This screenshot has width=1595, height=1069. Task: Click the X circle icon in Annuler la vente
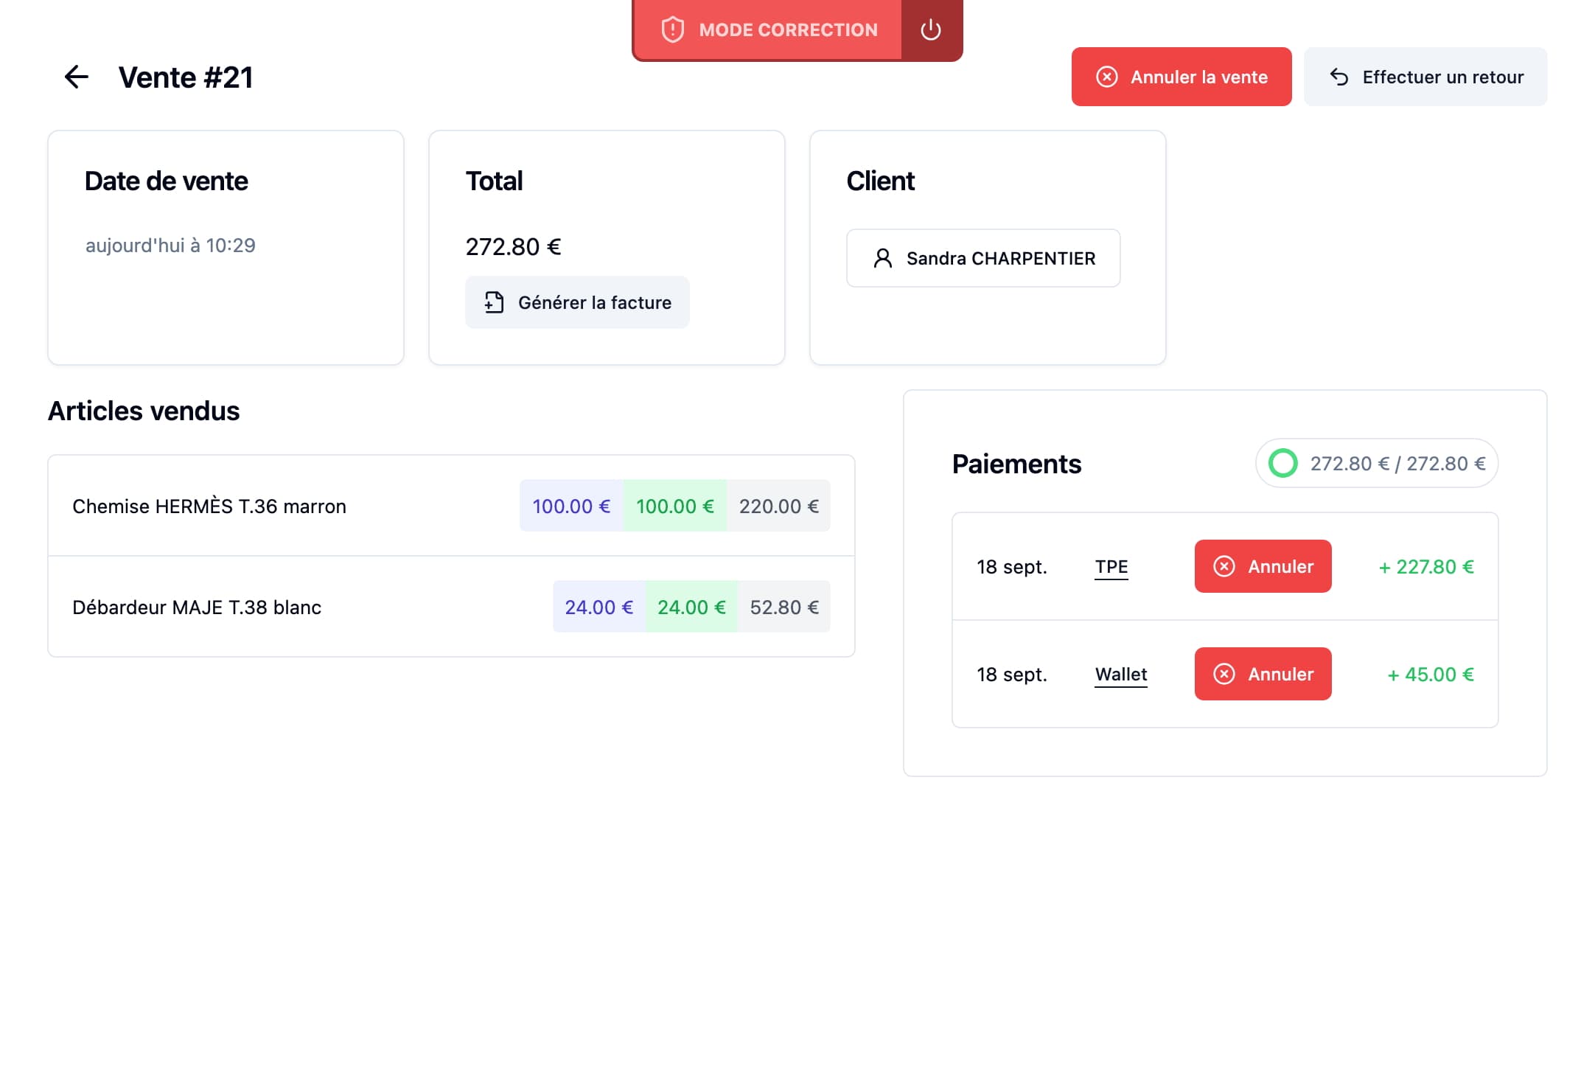pos(1106,77)
